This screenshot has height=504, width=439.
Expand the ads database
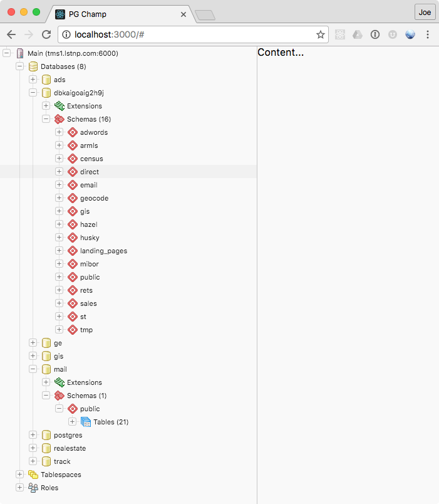[x=33, y=80]
